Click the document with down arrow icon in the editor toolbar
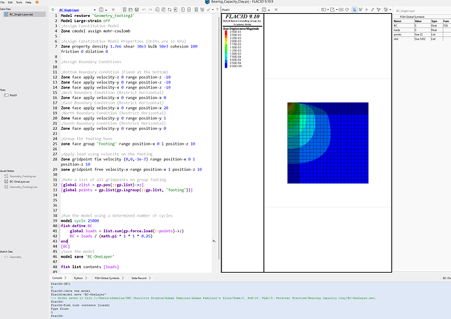 click(183, 10)
